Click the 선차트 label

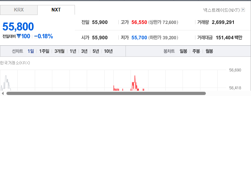tap(18, 51)
